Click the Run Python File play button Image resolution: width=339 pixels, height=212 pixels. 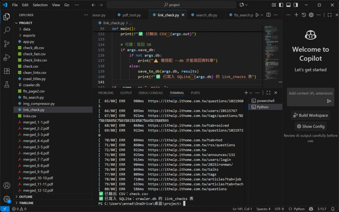click(257, 15)
